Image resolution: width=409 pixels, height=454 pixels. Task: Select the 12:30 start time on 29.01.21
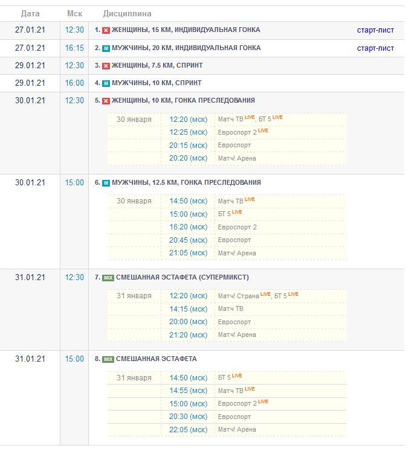pos(74,65)
